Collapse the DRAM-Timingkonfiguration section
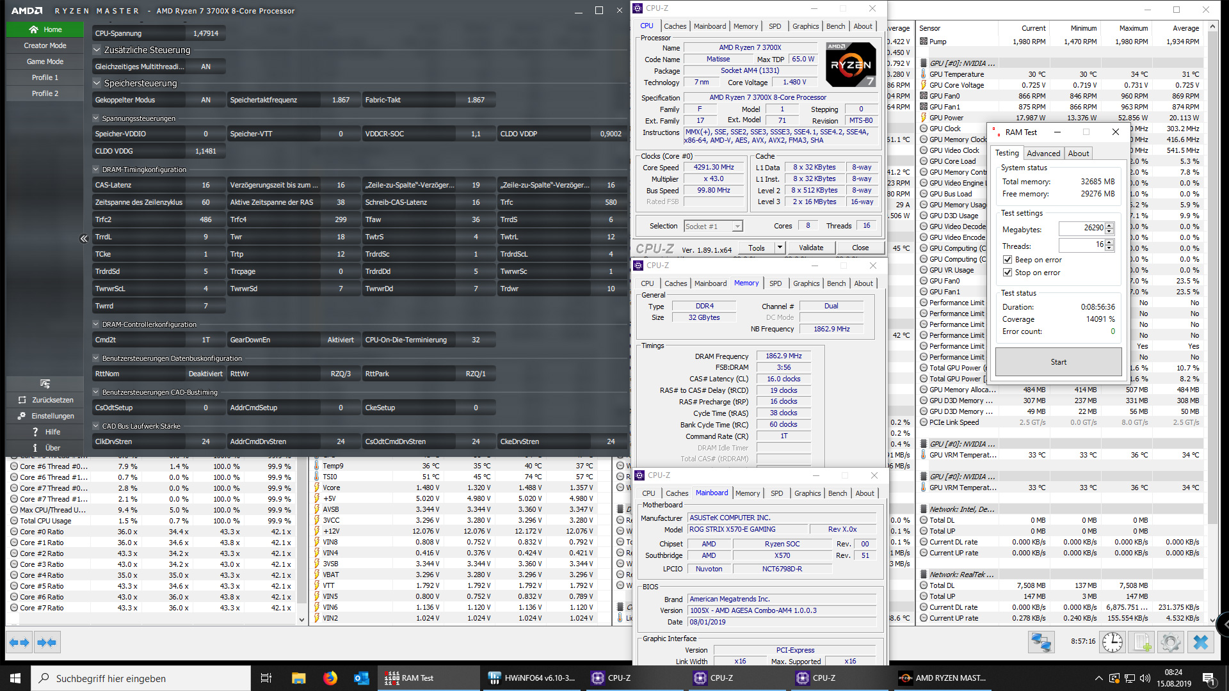The image size is (1229, 691). 96,170
